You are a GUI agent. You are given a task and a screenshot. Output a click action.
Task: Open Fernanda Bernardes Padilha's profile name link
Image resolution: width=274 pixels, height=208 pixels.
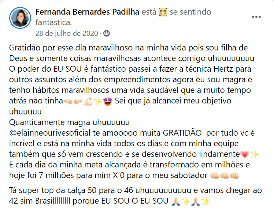tap(87, 12)
